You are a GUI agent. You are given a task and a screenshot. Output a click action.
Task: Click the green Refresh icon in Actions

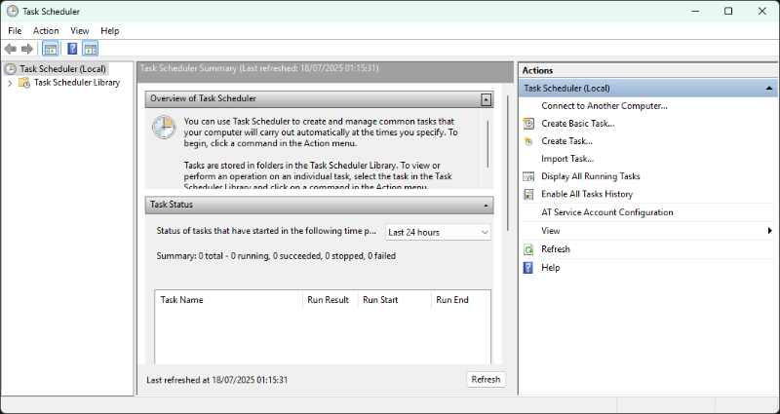528,249
